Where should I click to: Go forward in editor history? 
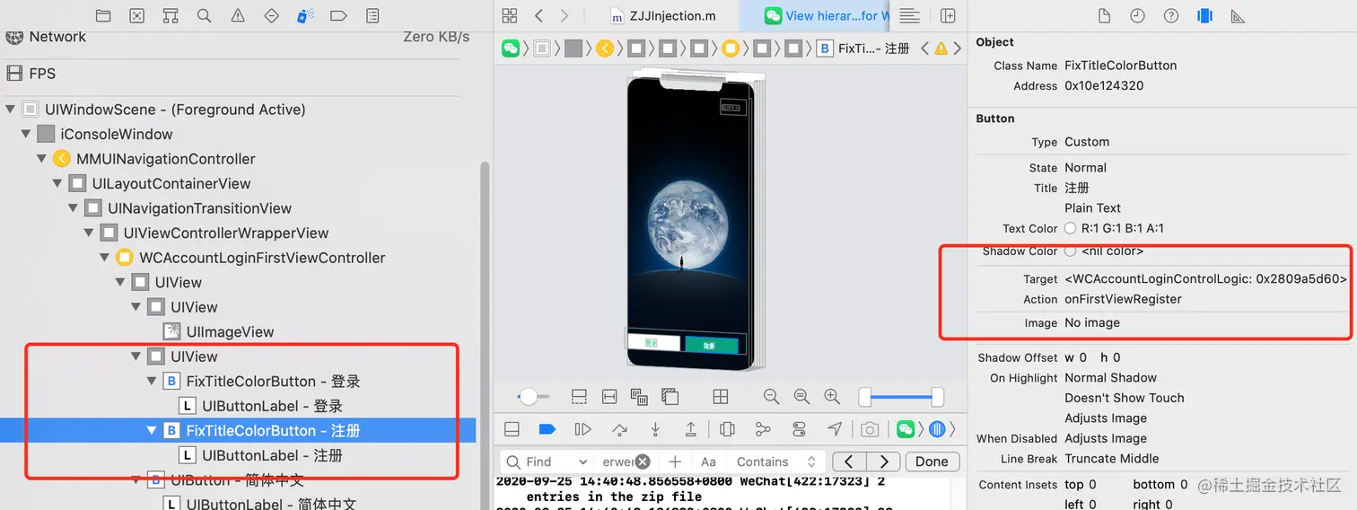coord(564,15)
